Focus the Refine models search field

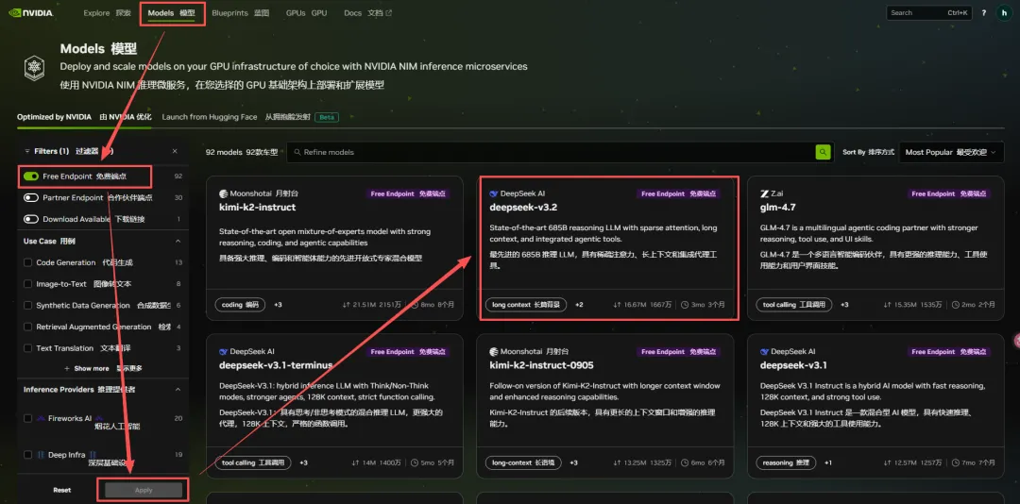[551, 152]
